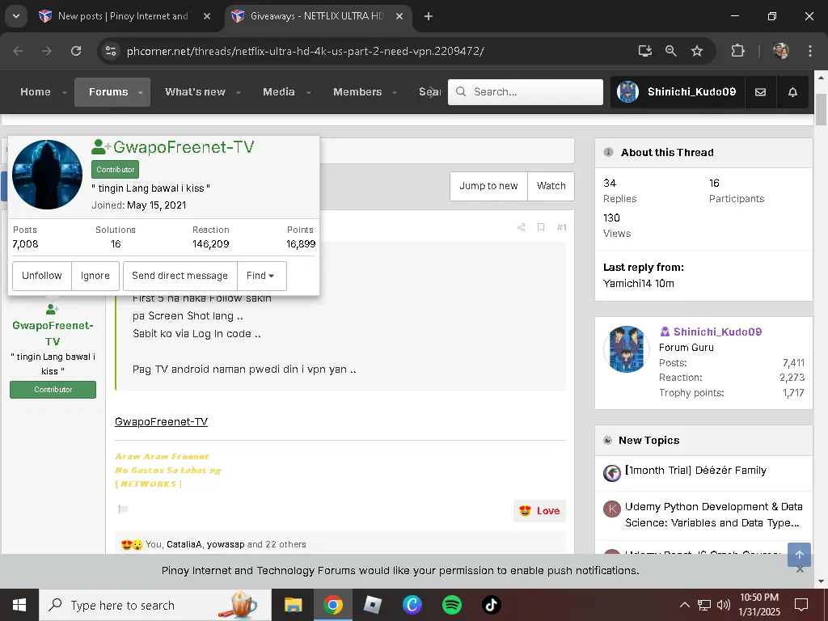Open the forum inbox envelope icon
Screen dimensions: 828x621
tap(760, 92)
